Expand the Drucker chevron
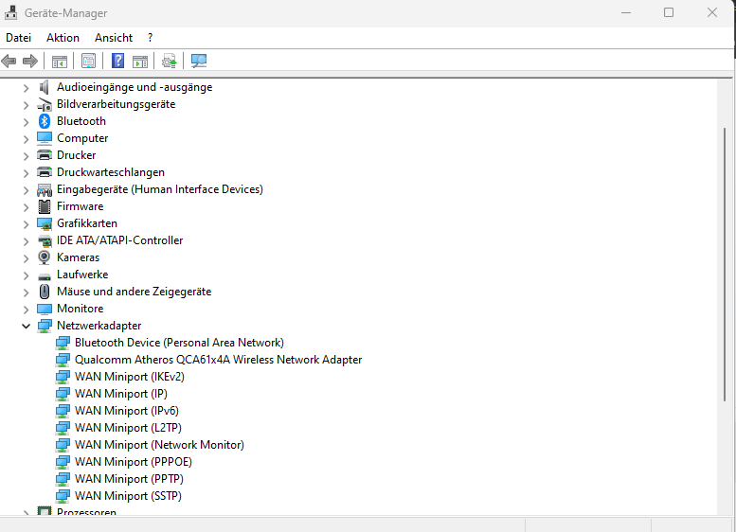736x532 pixels. click(x=26, y=156)
